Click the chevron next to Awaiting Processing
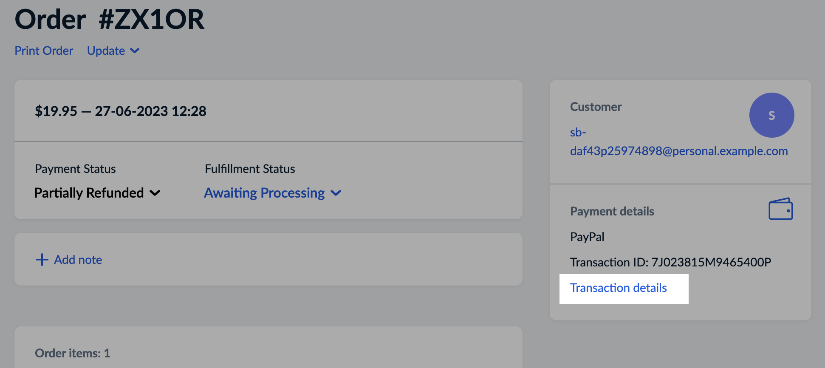825x368 pixels. click(x=336, y=193)
